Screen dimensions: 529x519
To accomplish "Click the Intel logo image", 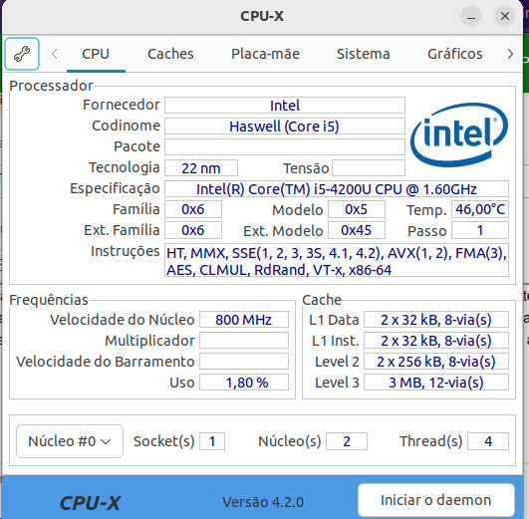I will [x=459, y=134].
